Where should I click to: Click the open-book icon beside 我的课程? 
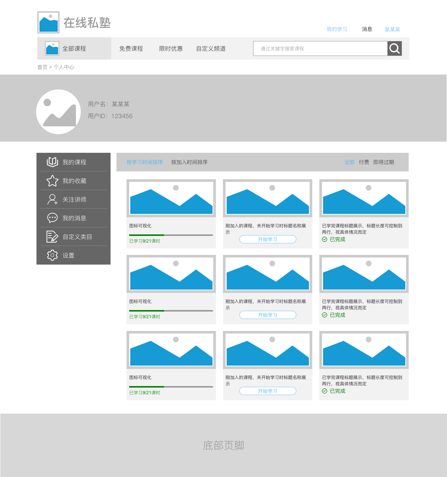coord(52,162)
